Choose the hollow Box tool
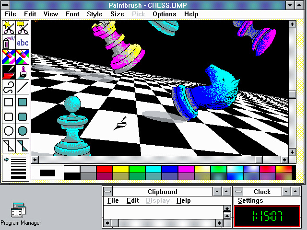Screen dimensions: 307x230 click(x=9, y=102)
